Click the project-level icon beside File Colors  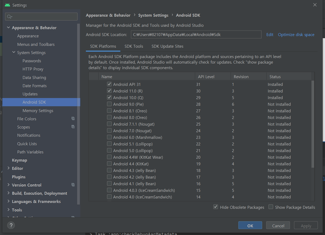click(73, 119)
